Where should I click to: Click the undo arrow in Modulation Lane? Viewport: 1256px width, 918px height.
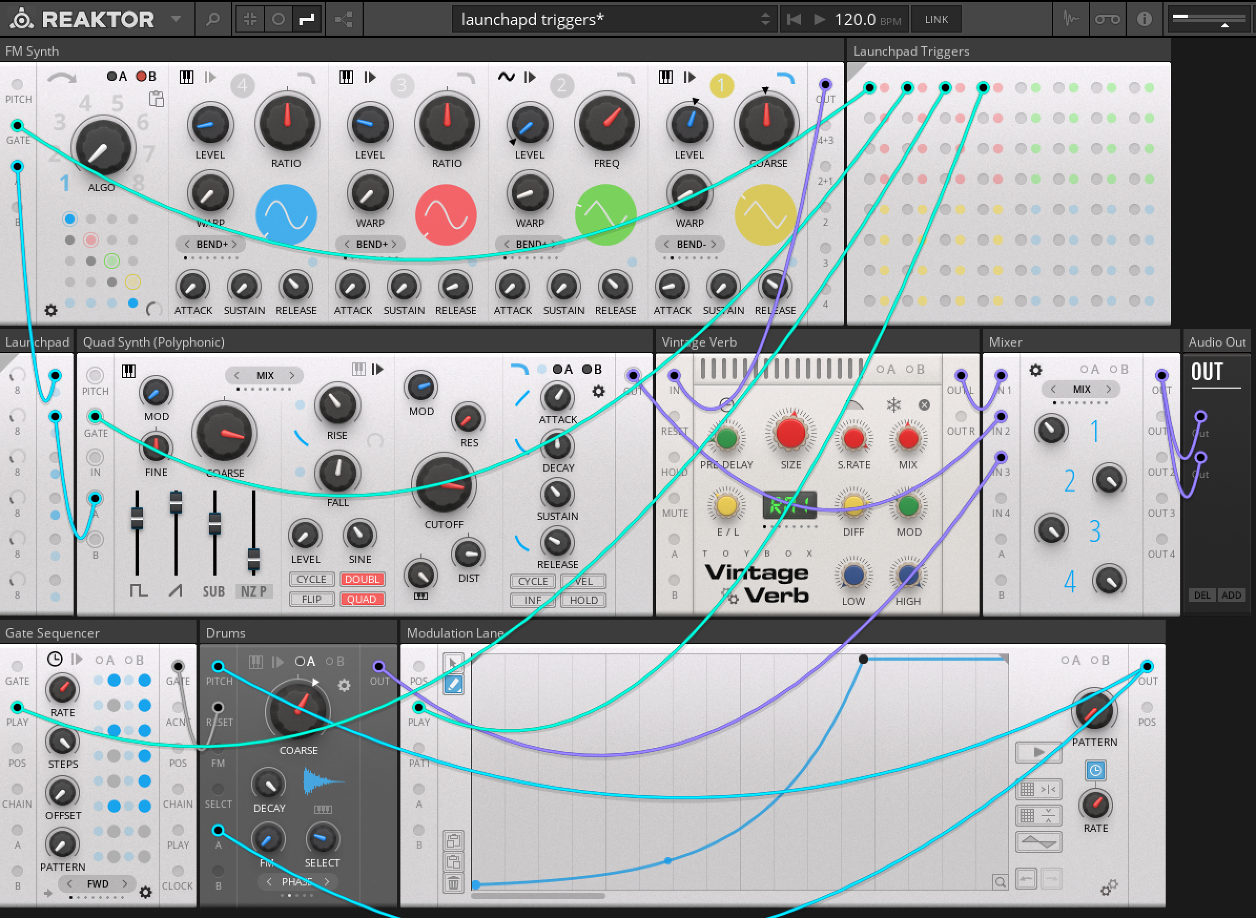1026,879
